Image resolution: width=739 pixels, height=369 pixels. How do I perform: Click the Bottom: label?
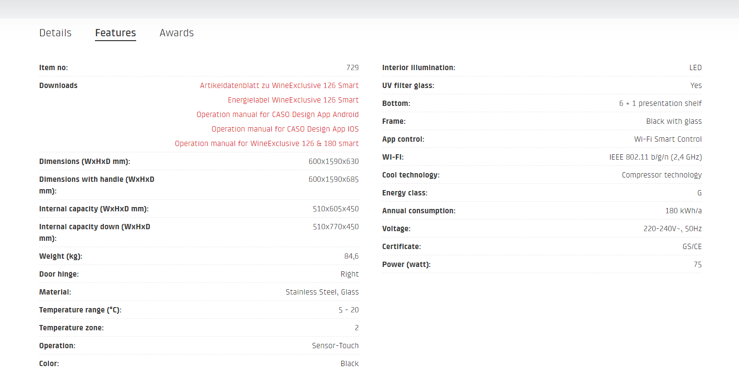(396, 103)
